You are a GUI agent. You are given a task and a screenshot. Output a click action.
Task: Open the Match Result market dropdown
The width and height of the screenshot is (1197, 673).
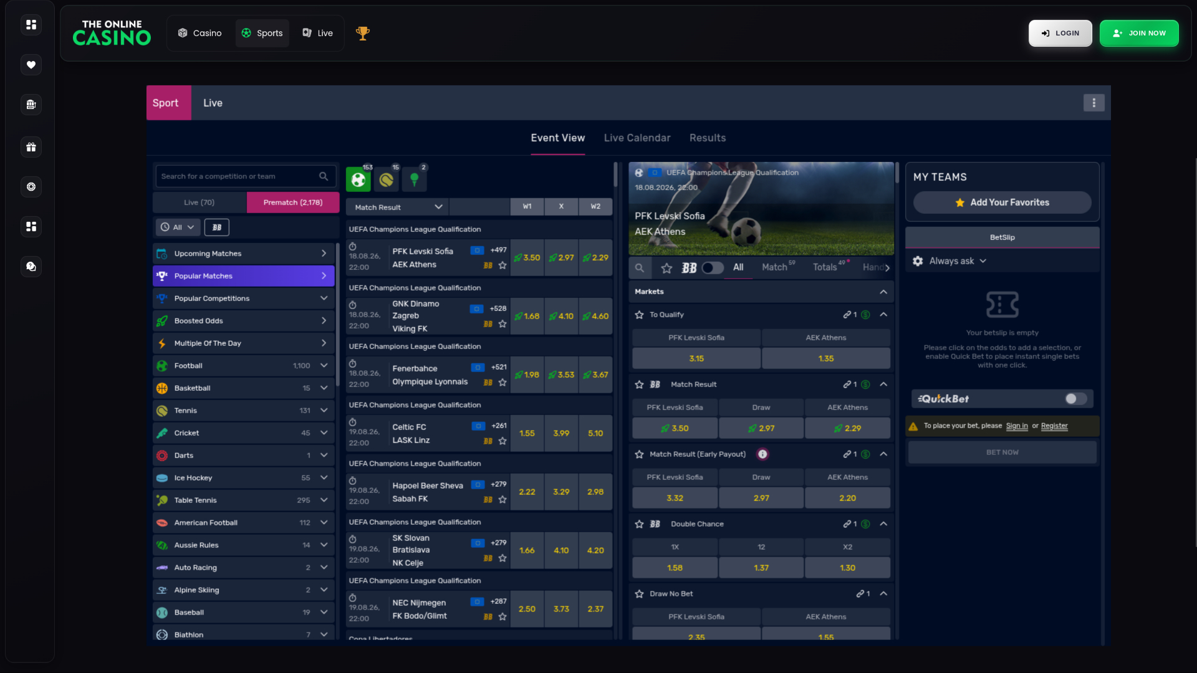397,207
